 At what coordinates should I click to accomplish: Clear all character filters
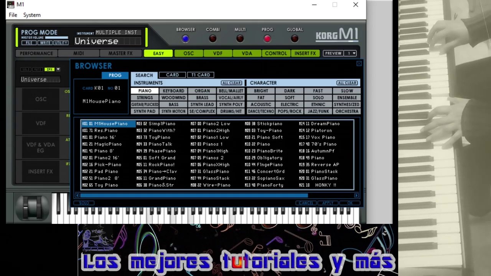coord(347,83)
